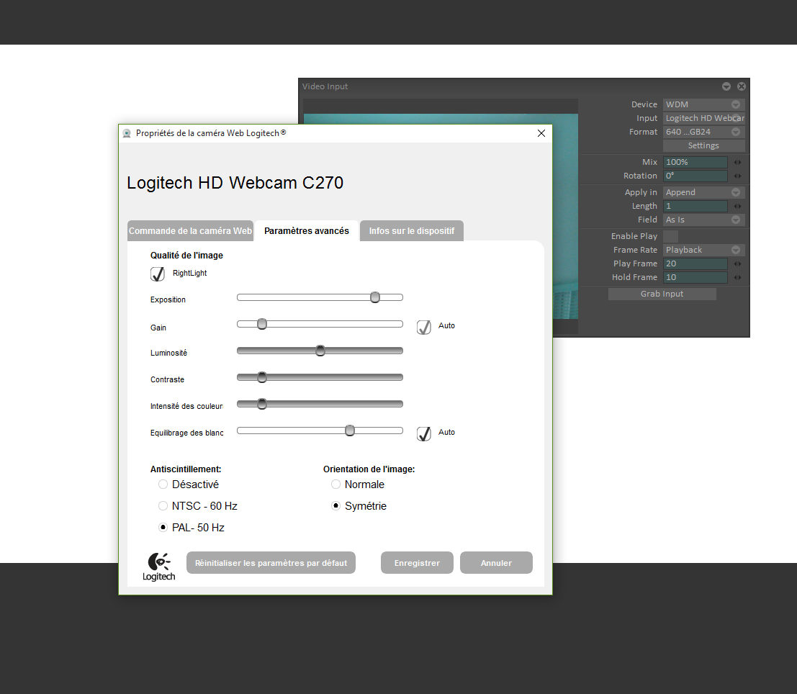Open the Infos sur le dispositif tab

click(412, 231)
